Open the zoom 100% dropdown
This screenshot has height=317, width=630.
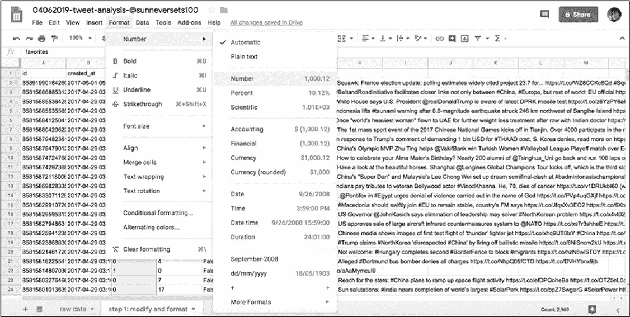[80, 39]
